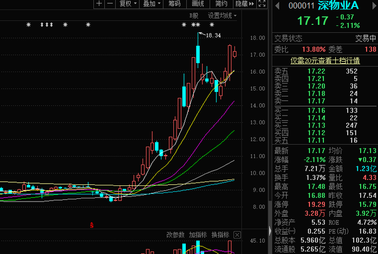Click 外盘 value 3.28万
This screenshot has width=378, height=254.
[x=315, y=213]
